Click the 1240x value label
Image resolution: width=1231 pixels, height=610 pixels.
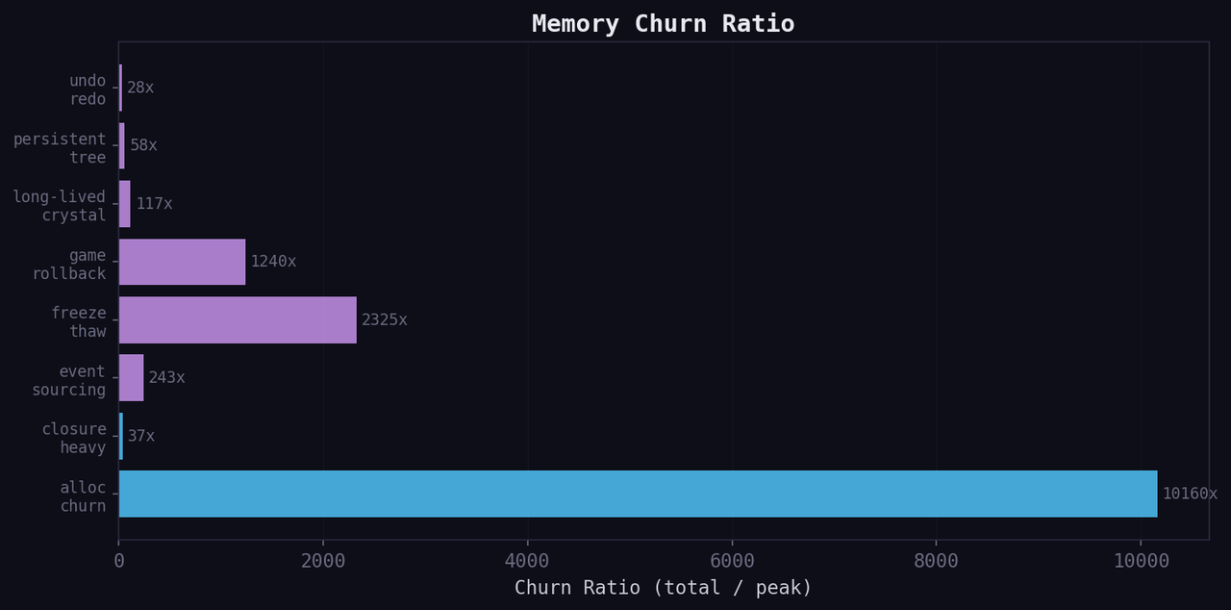coord(274,261)
